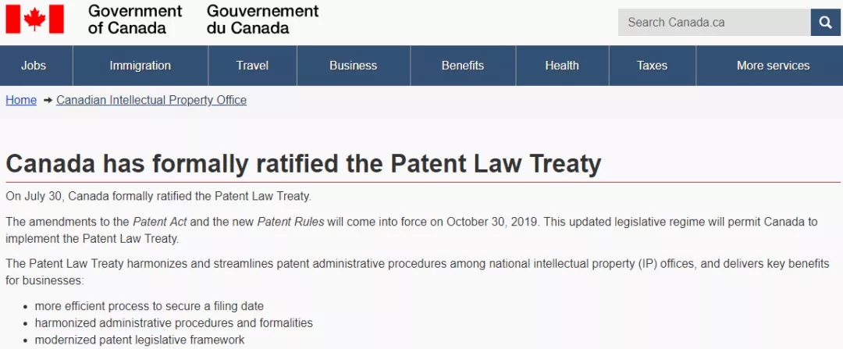The height and width of the screenshot is (349, 843).
Task: Open Canadian Intellectual Property Office link
Action: (151, 100)
